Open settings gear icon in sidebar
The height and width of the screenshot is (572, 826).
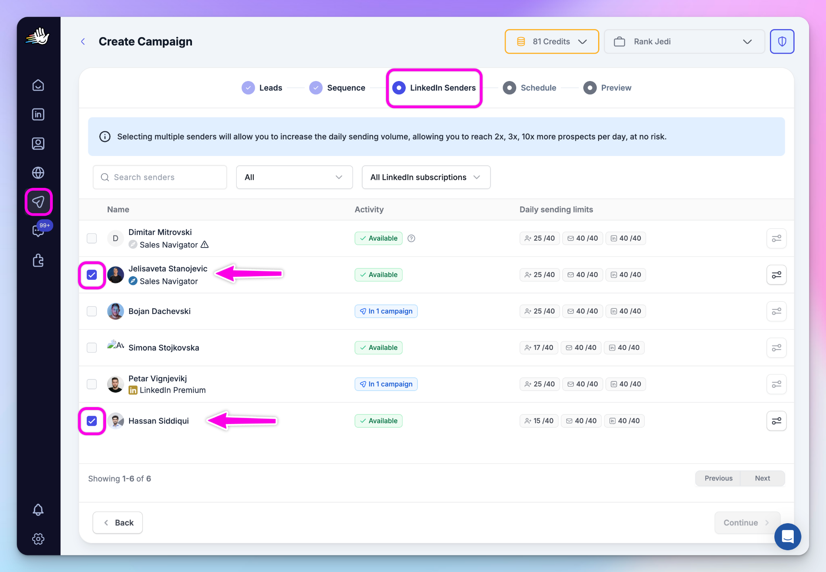(38, 539)
